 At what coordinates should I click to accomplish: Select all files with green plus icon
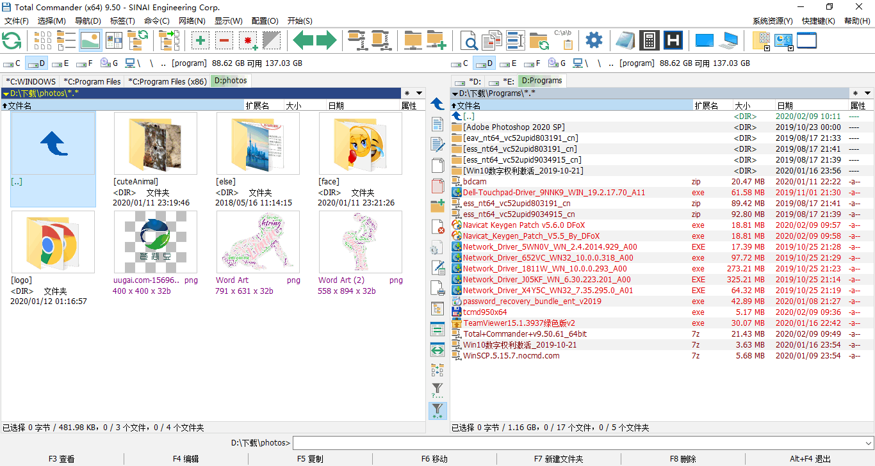click(x=200, y=40)
